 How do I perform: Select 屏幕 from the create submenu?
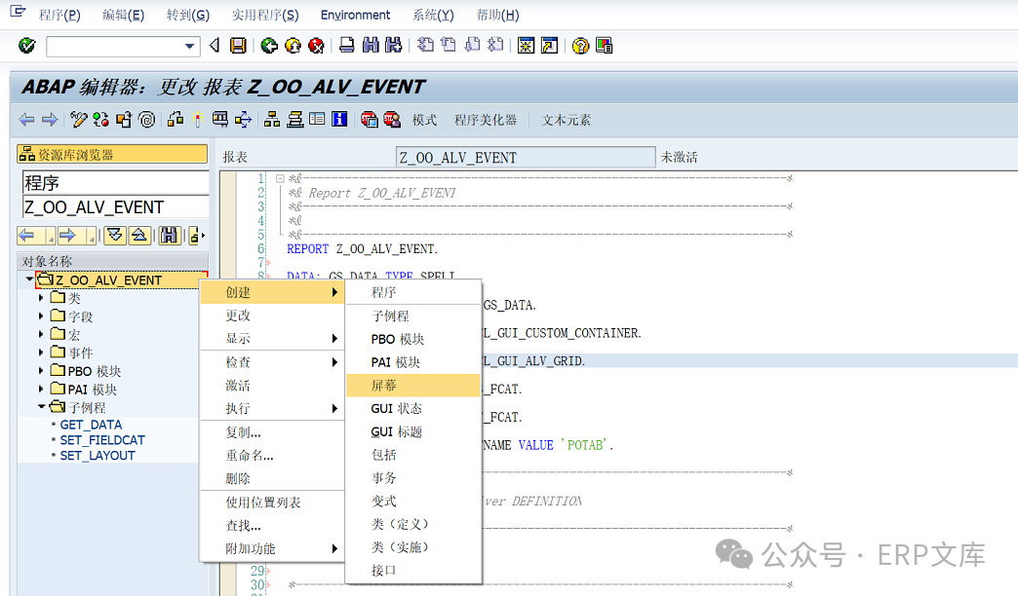pos(385,386)
